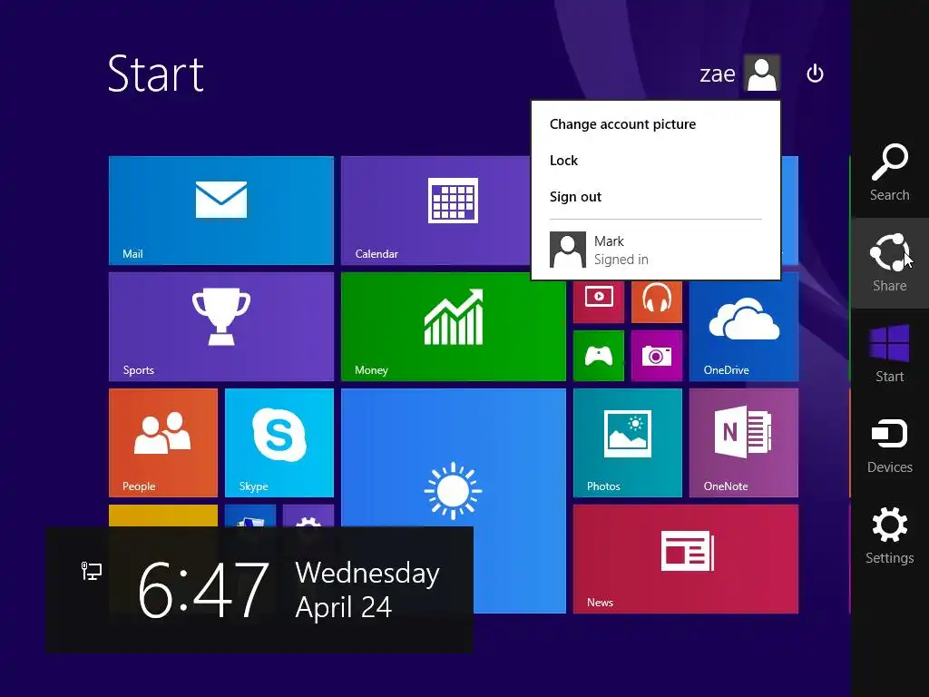This screenshot has height=697, width=929.
Task: Launch the Sports tile
Action: [x=221, y=327]
